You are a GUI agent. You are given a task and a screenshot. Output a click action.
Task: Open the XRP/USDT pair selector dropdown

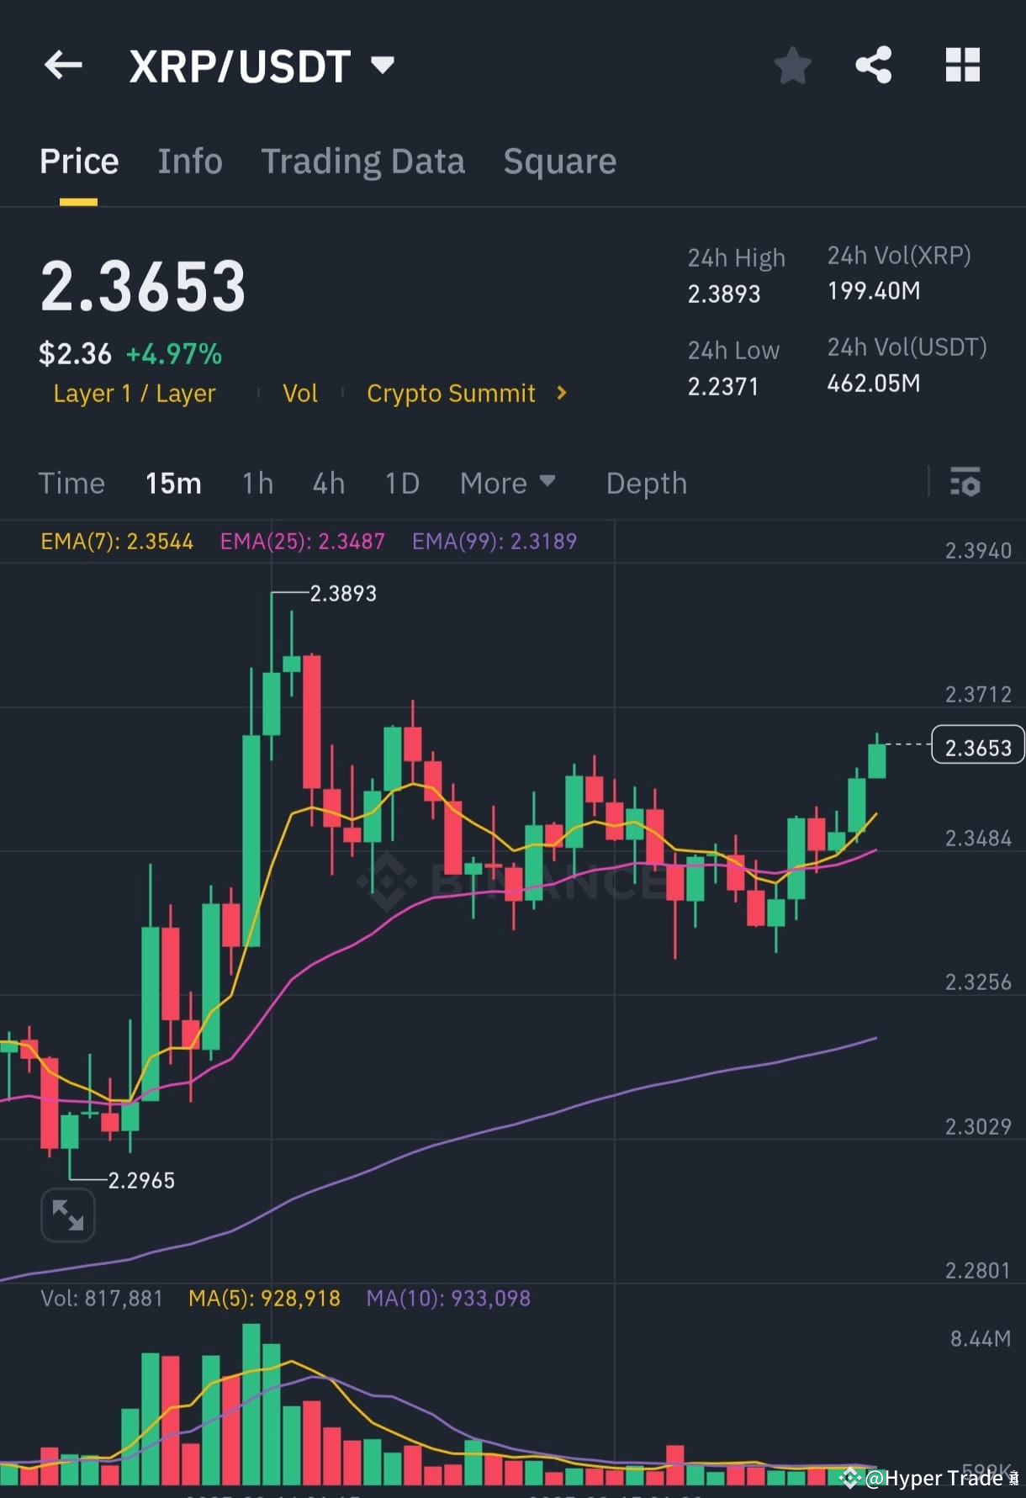(x=383, y=65)
